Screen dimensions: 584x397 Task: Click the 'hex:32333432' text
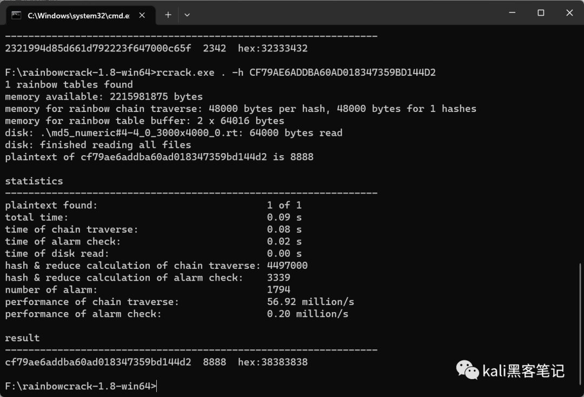point(273,49)
